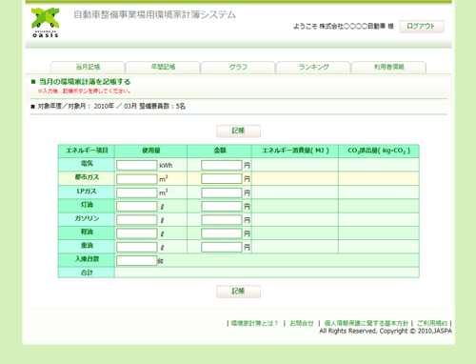The height and width of the screenshot is (364, 476).
Task: Click the red 入力後 instruction note
Action: point(85,91)
